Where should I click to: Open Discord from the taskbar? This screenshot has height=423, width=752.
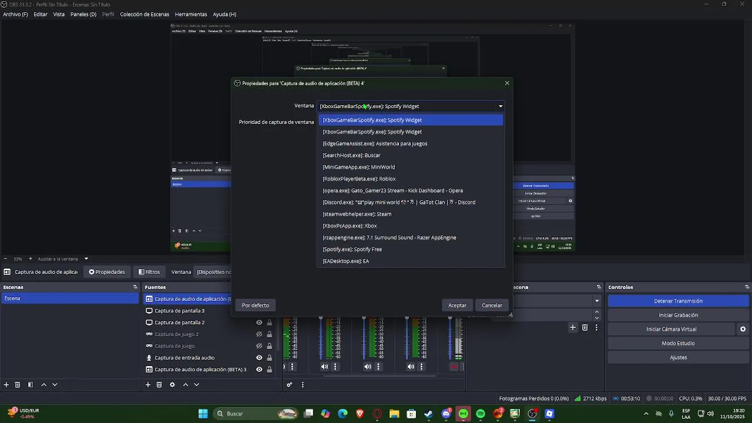pyautogui.click(x=446, y=414)
